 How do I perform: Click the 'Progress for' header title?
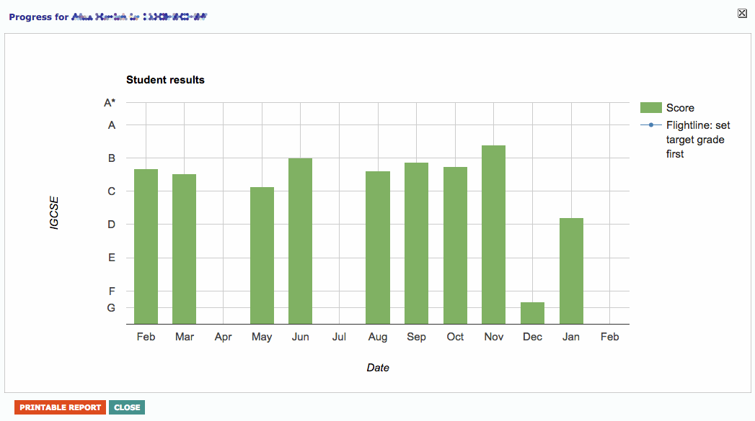tap(40, 17)
